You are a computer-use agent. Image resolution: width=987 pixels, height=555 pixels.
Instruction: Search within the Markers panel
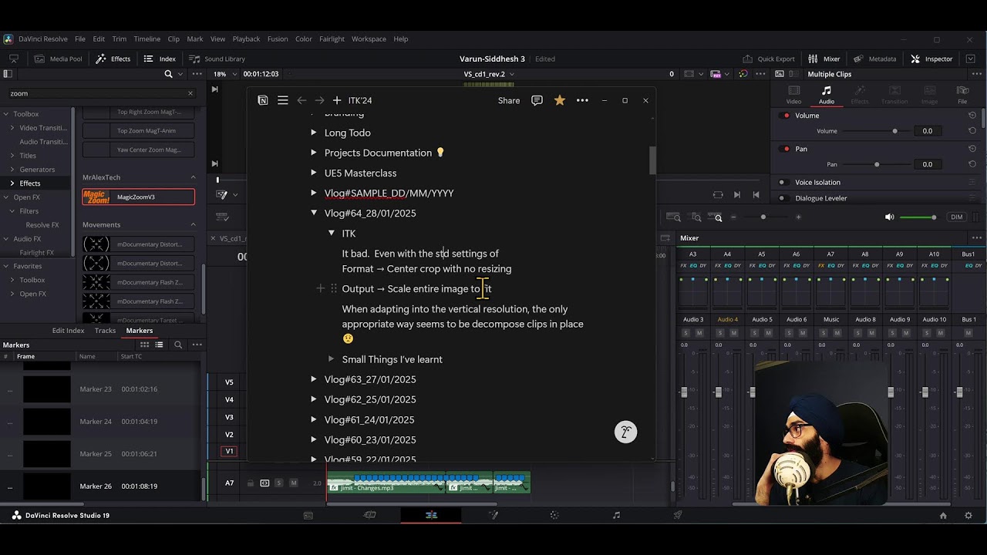[178, 345]
